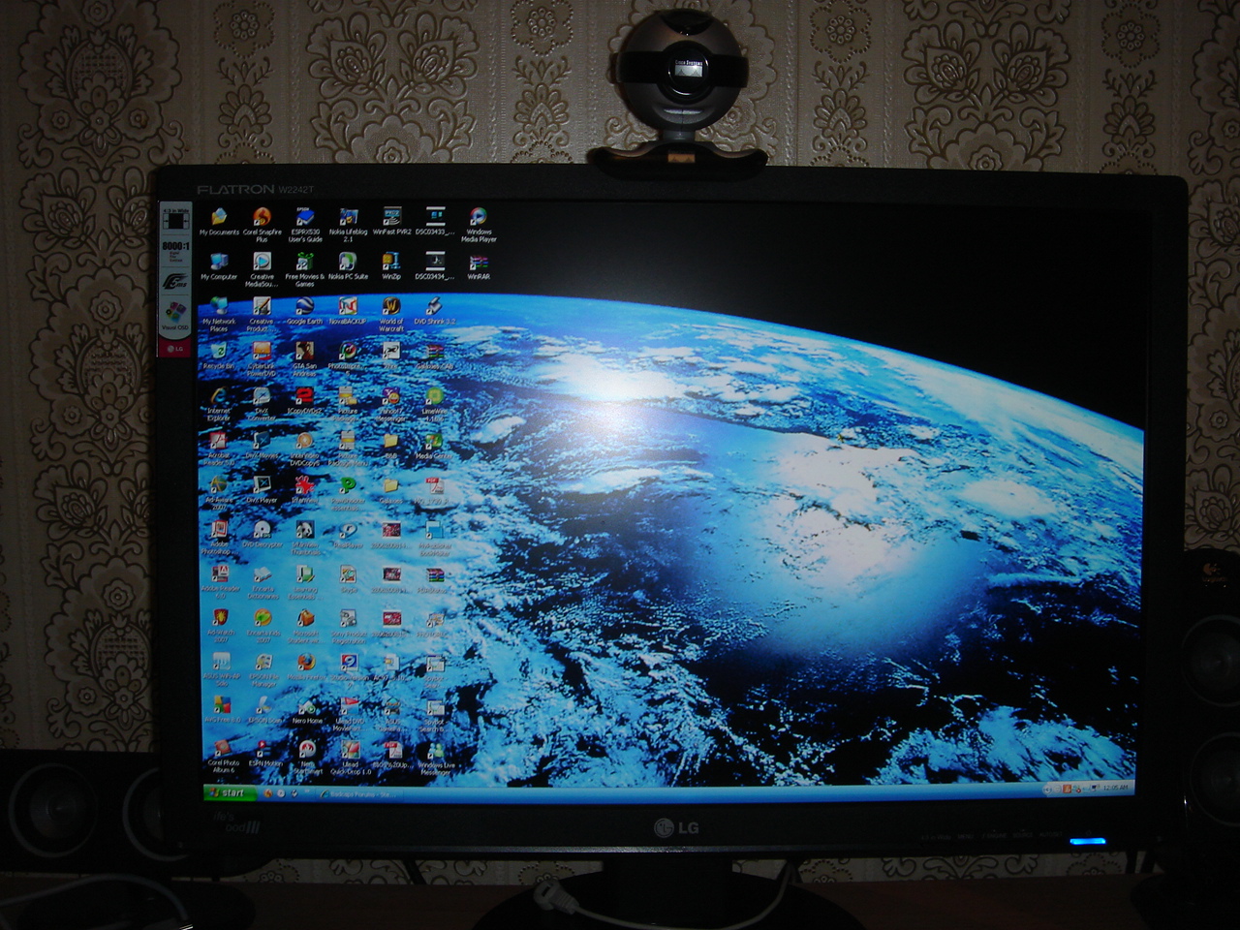Launch Yahoo! Messenger shortcut
This screenshot has width=1240, height=930.
(390, 405)
